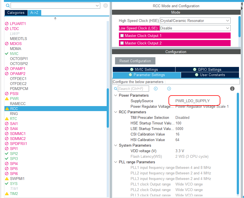Screen dimensions: 244x198
Task: Open the User Constants tab
Action: click(x=210, y=75)
